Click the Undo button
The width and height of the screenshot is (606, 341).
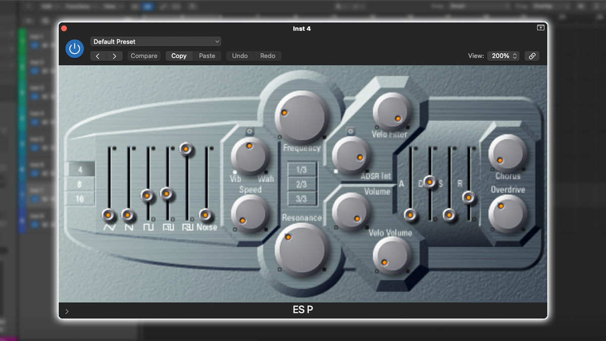(x=239, y=56)
